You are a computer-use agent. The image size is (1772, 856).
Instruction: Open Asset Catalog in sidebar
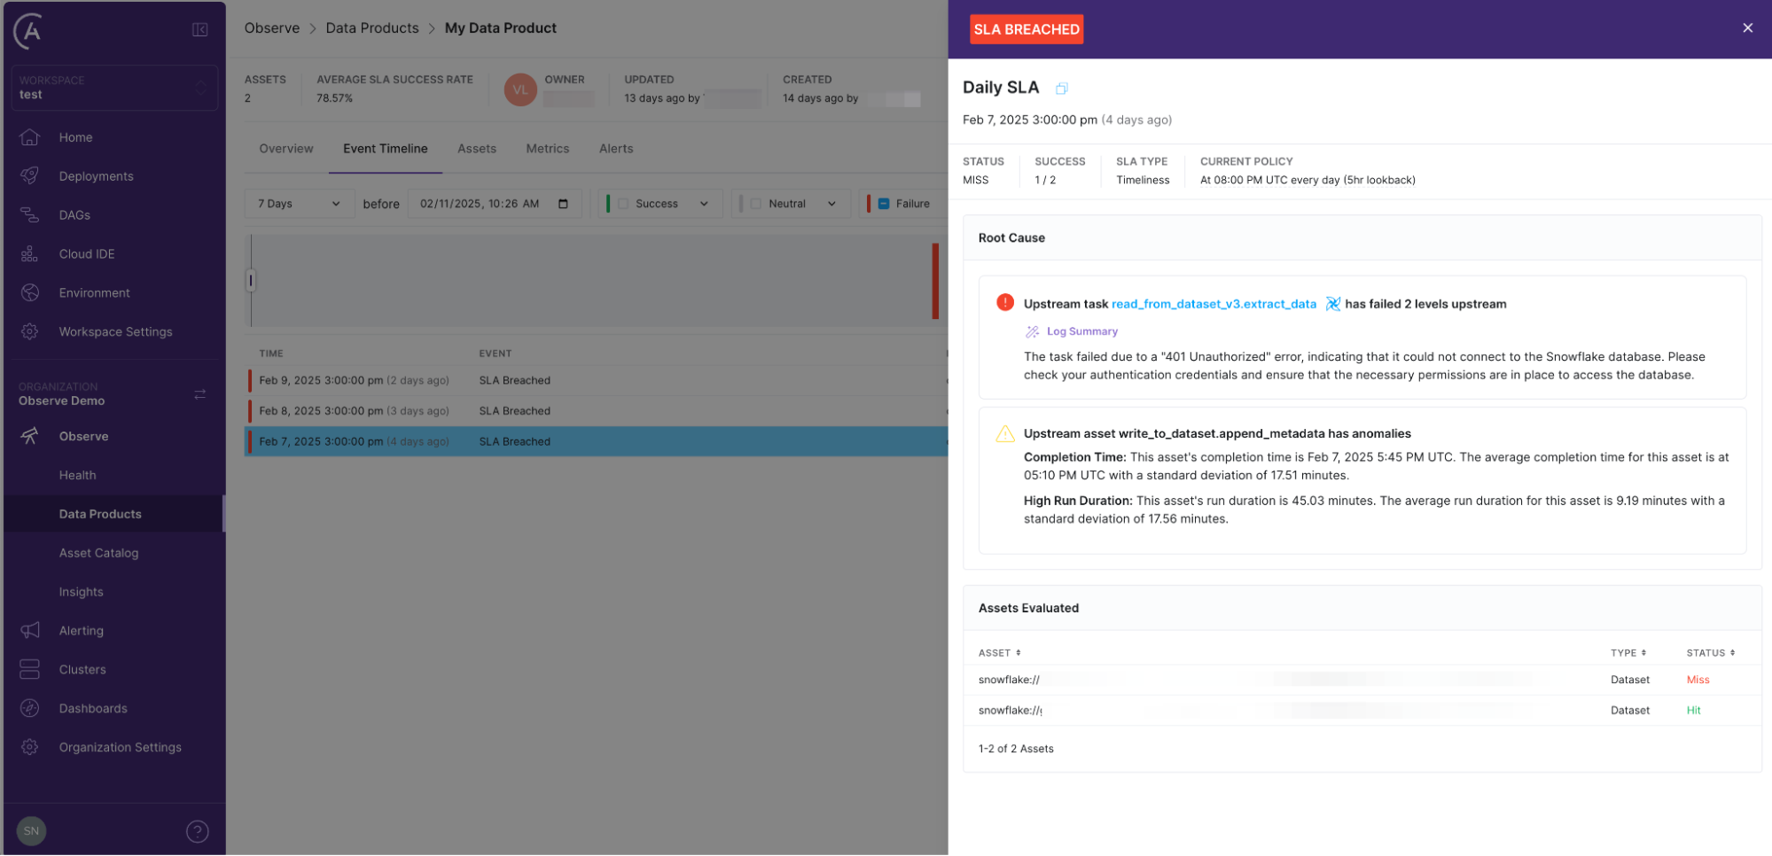click(x=98, y=553)
